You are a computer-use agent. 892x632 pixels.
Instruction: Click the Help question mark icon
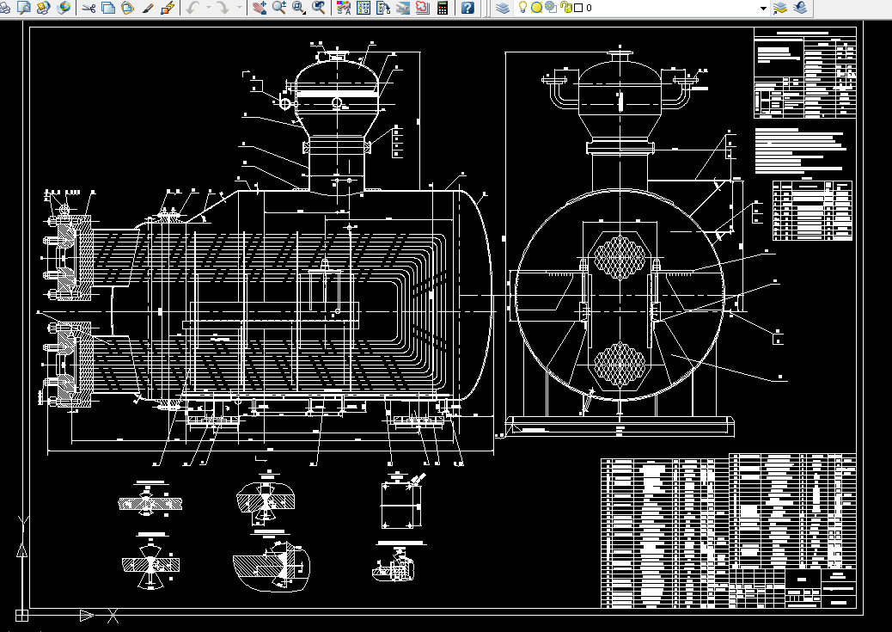(467, 8)
